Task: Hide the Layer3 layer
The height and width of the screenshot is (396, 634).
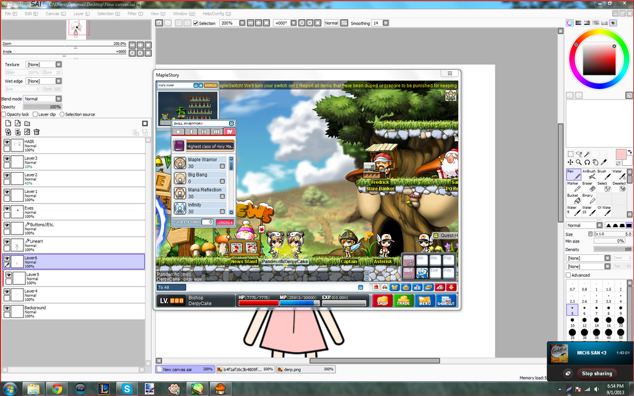Action: [x=7, y=158]
